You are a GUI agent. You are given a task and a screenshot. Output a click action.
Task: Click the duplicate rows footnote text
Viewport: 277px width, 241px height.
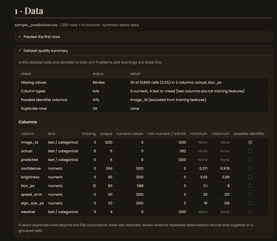pyautogui.click(x=136, y=228)
